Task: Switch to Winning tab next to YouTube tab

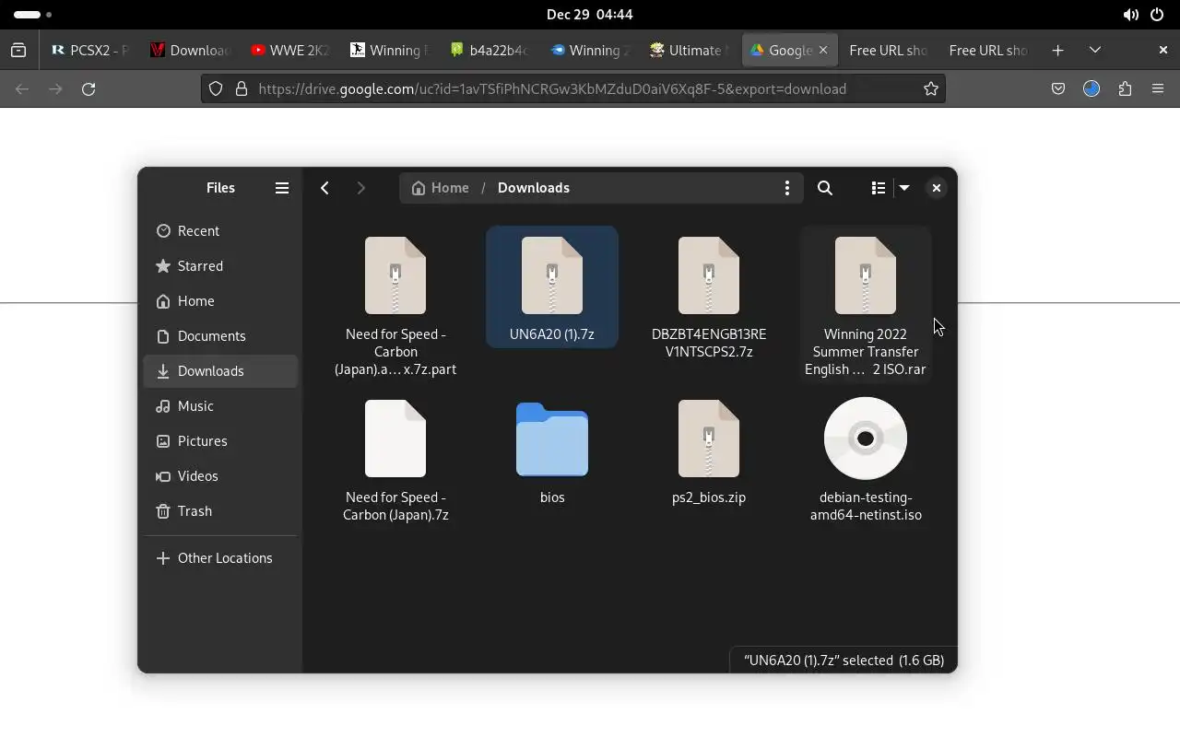Action: pos(389,51)
